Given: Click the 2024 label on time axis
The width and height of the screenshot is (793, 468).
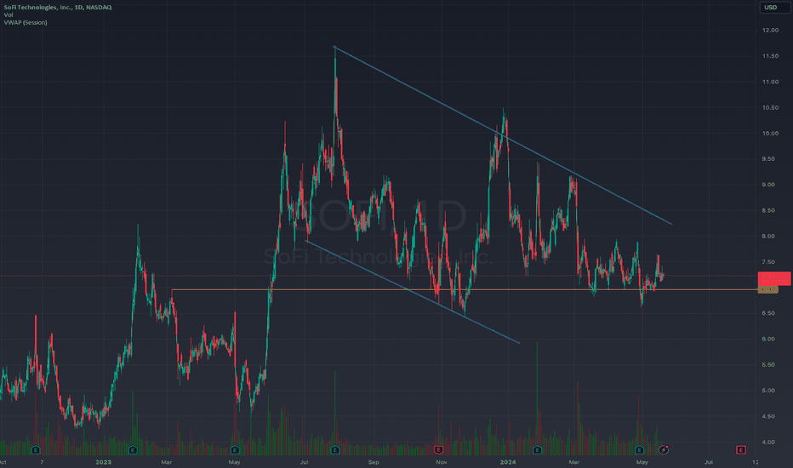Looking at the screenshot, I should 507,462.
